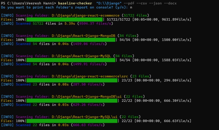Image resolution: width=219 pixels, height=130 pixels.
Task: Click the 1499.91 files/s summary
Action: [x=89, y=64]
